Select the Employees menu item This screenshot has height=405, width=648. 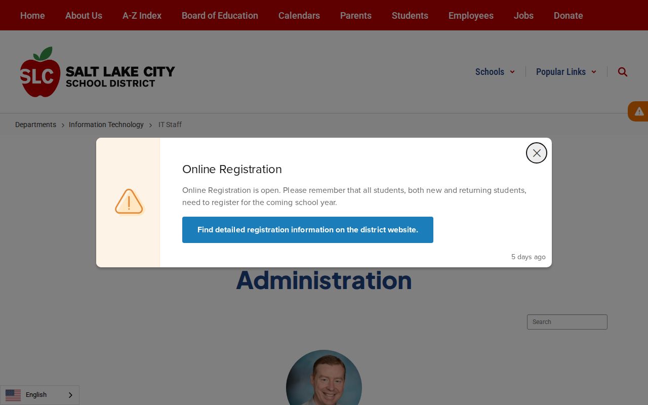[x=471, y=16]
